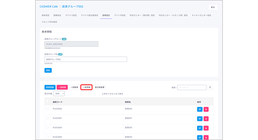Click the pink 一括削除 button
This screenshot has width=258, height=140.
point(62,87)
